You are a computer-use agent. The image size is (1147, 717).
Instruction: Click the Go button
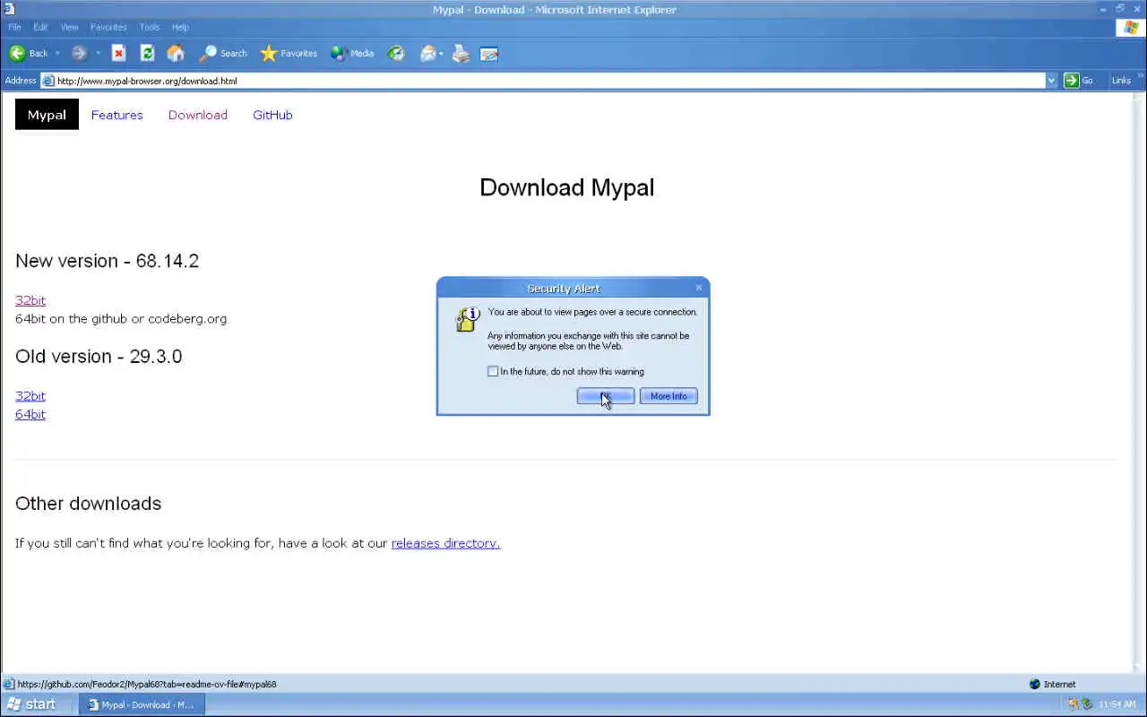(x=1079, y=81)
